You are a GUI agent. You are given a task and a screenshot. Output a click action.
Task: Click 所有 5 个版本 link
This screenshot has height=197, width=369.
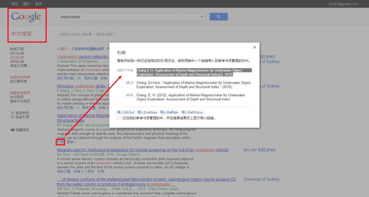point(84,171)
